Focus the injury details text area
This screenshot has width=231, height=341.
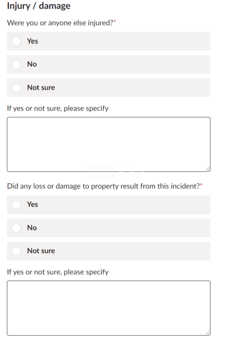(109, 144)
